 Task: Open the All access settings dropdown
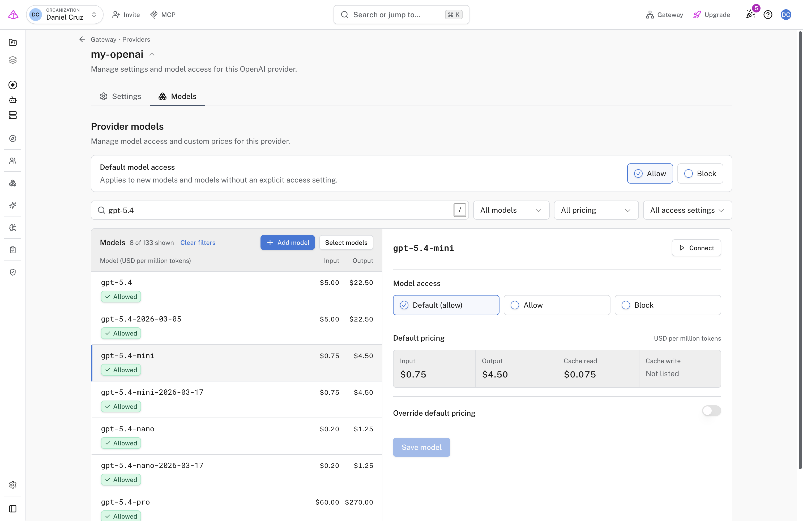[687, 210]
